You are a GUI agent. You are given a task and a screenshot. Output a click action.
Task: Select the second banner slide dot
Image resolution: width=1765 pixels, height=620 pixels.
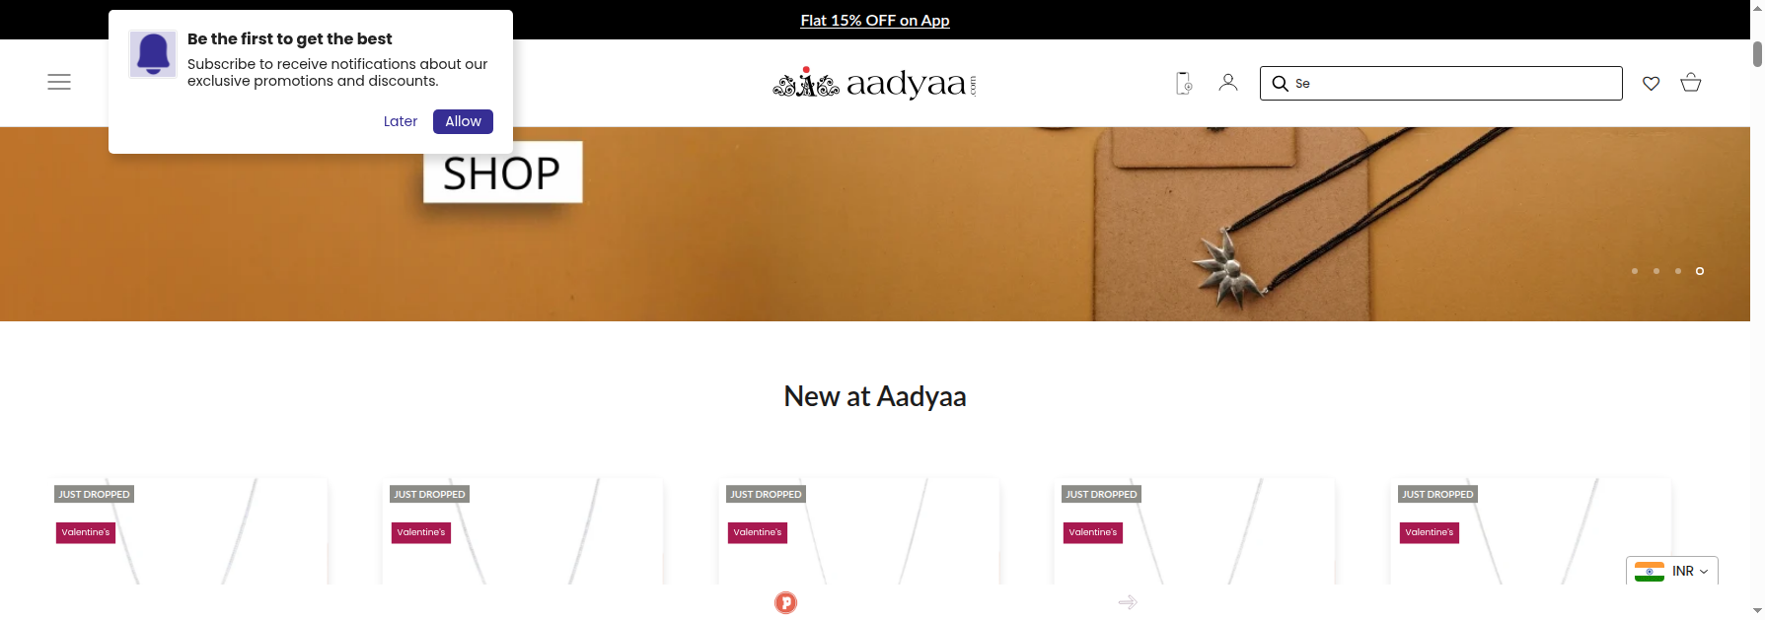pyautogui.click(x=1656, y=271)
